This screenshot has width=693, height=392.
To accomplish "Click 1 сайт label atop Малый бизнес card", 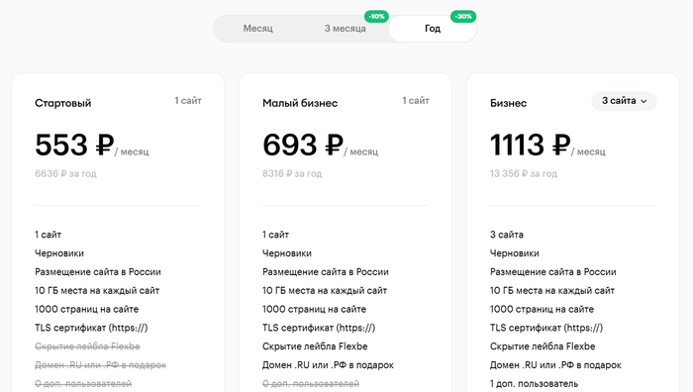I will point(416,101).
